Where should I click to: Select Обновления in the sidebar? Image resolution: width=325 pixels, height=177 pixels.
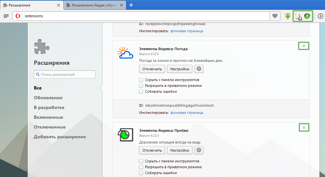click(48, 98)
